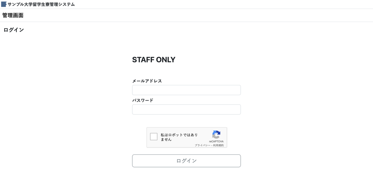
Task: Click the メールアドレス field label
Action: 147,81
